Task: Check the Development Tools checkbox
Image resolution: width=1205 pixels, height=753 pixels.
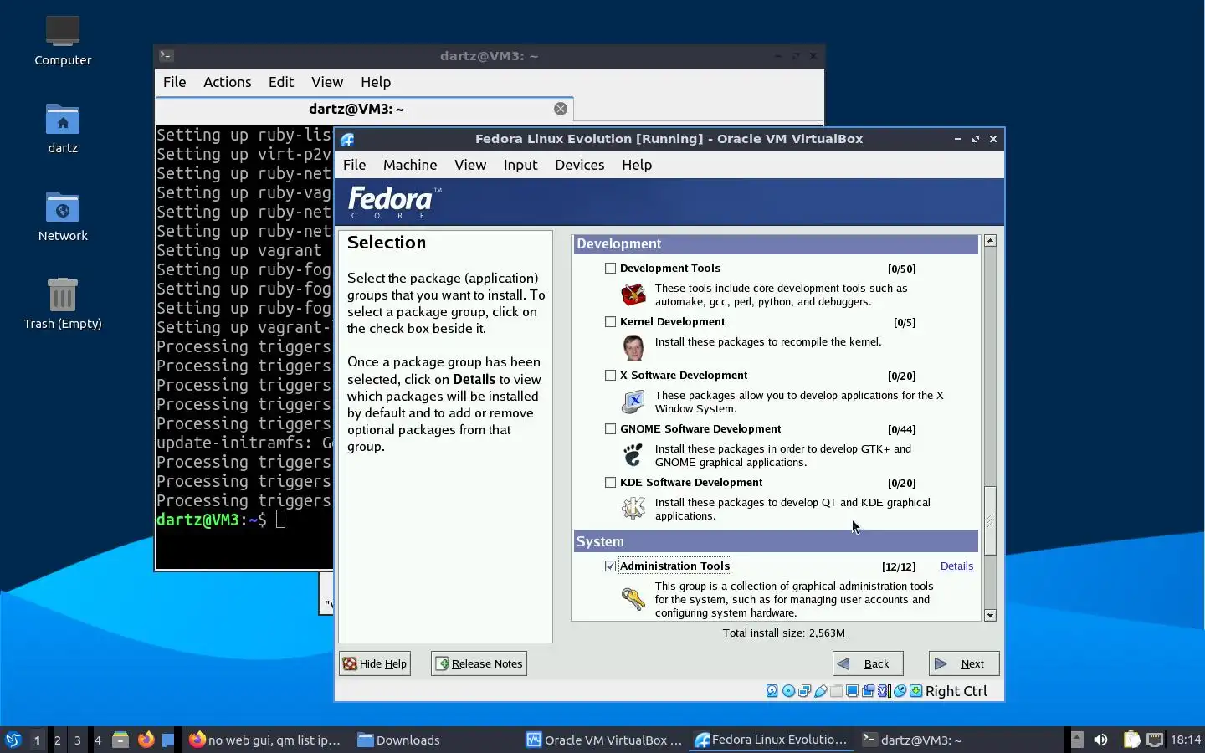Action: [x=610, y=269]
